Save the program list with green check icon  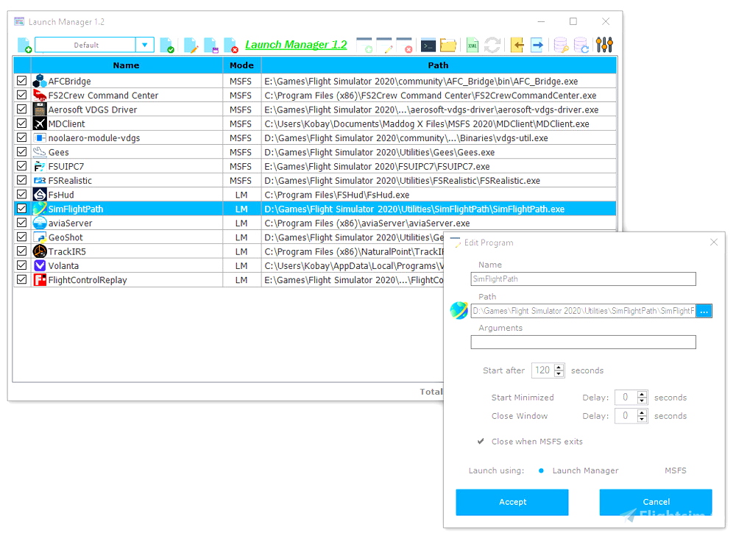point(168,45)
